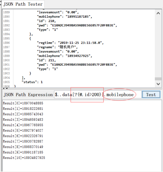
Task: Click the pwd line at row 1892
Action: click(77, 25)
